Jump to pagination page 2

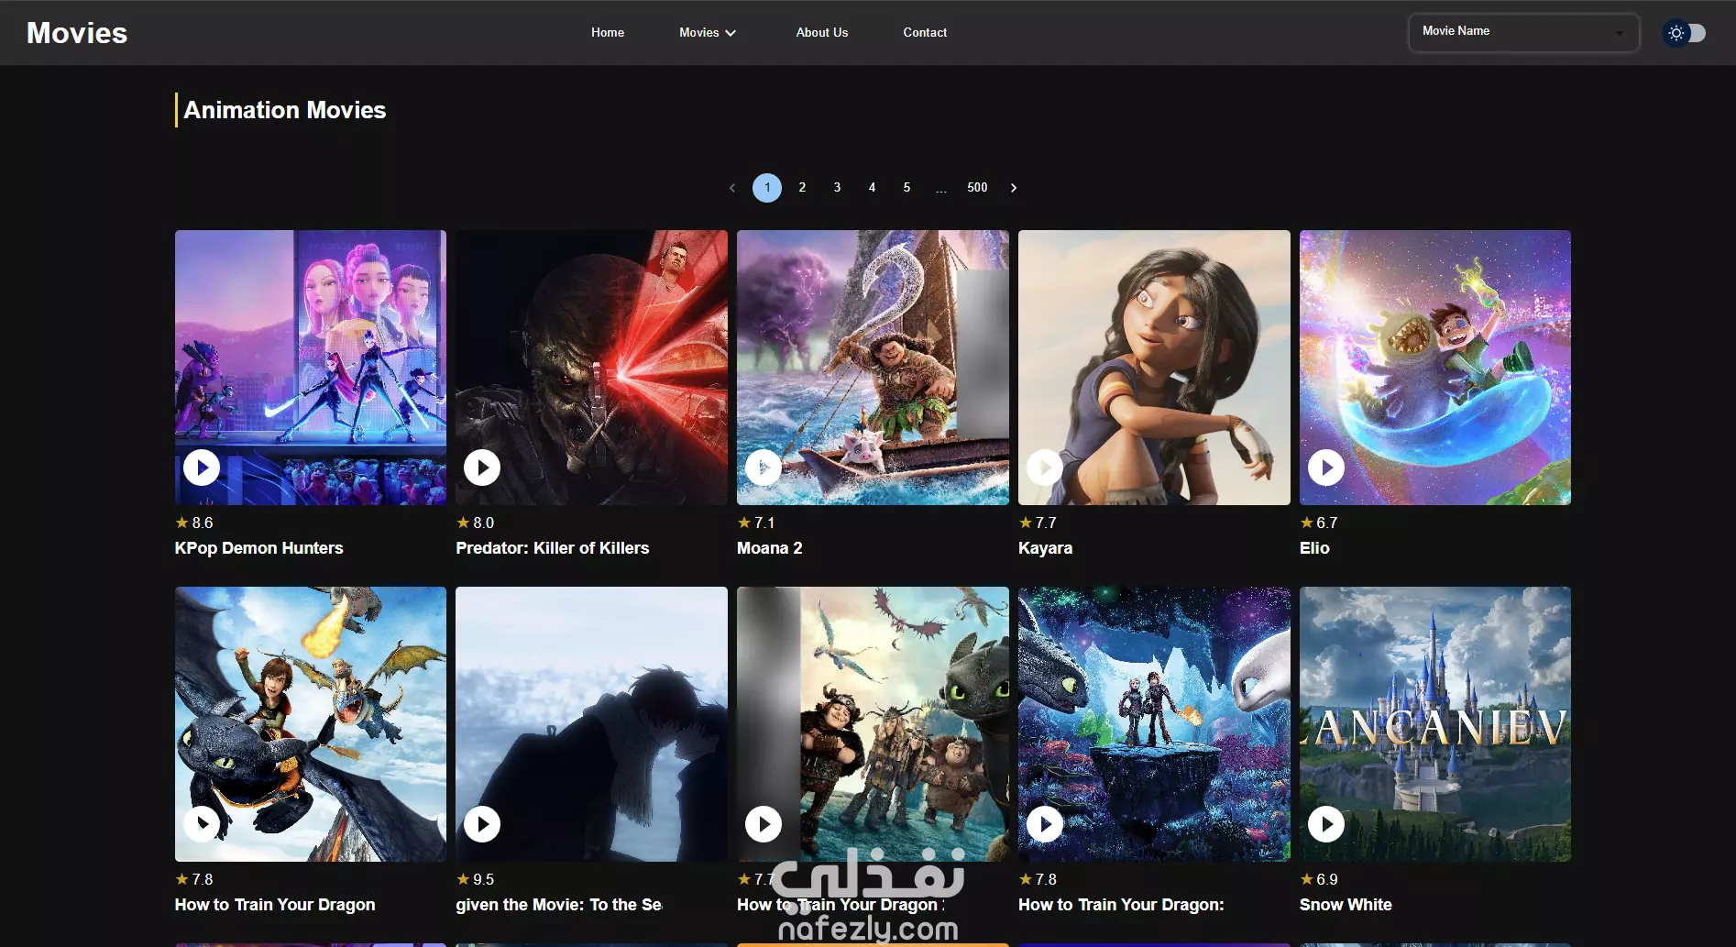coord(802,188)
